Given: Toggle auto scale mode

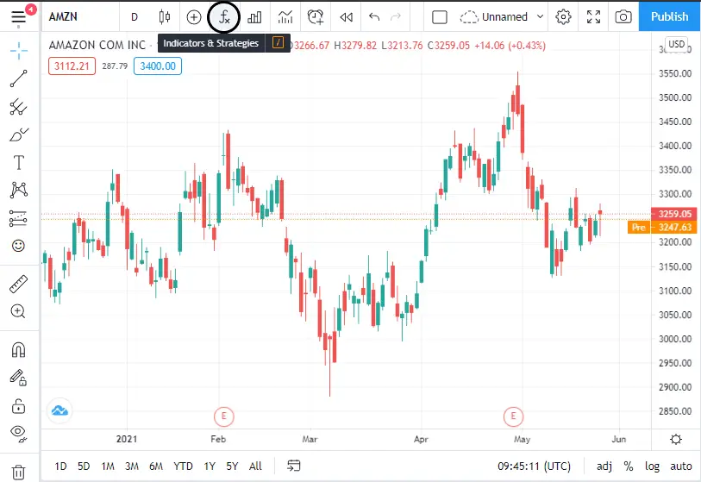Looking at the screenshot, I should tap(681, 466).
